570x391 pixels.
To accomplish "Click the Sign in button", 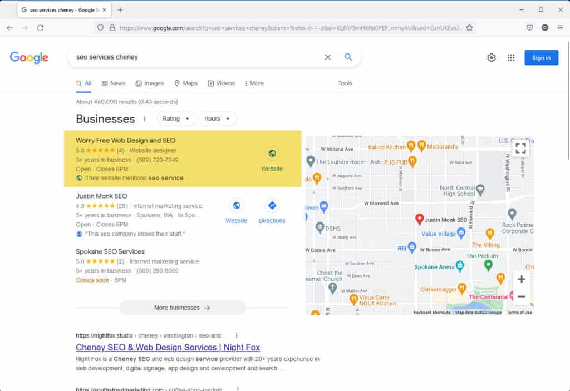I will coord(541,58).
